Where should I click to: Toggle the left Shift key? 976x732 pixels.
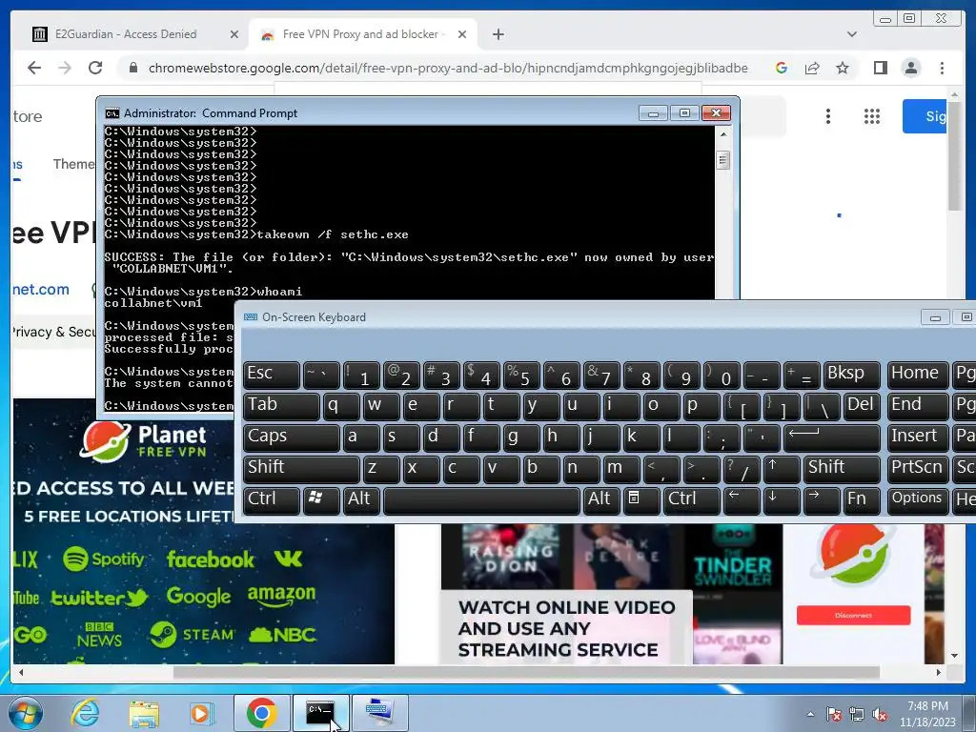tap(301, 469)
